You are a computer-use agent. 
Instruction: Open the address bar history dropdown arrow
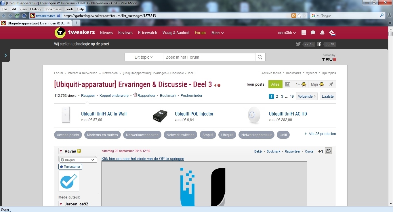(305, 16)
